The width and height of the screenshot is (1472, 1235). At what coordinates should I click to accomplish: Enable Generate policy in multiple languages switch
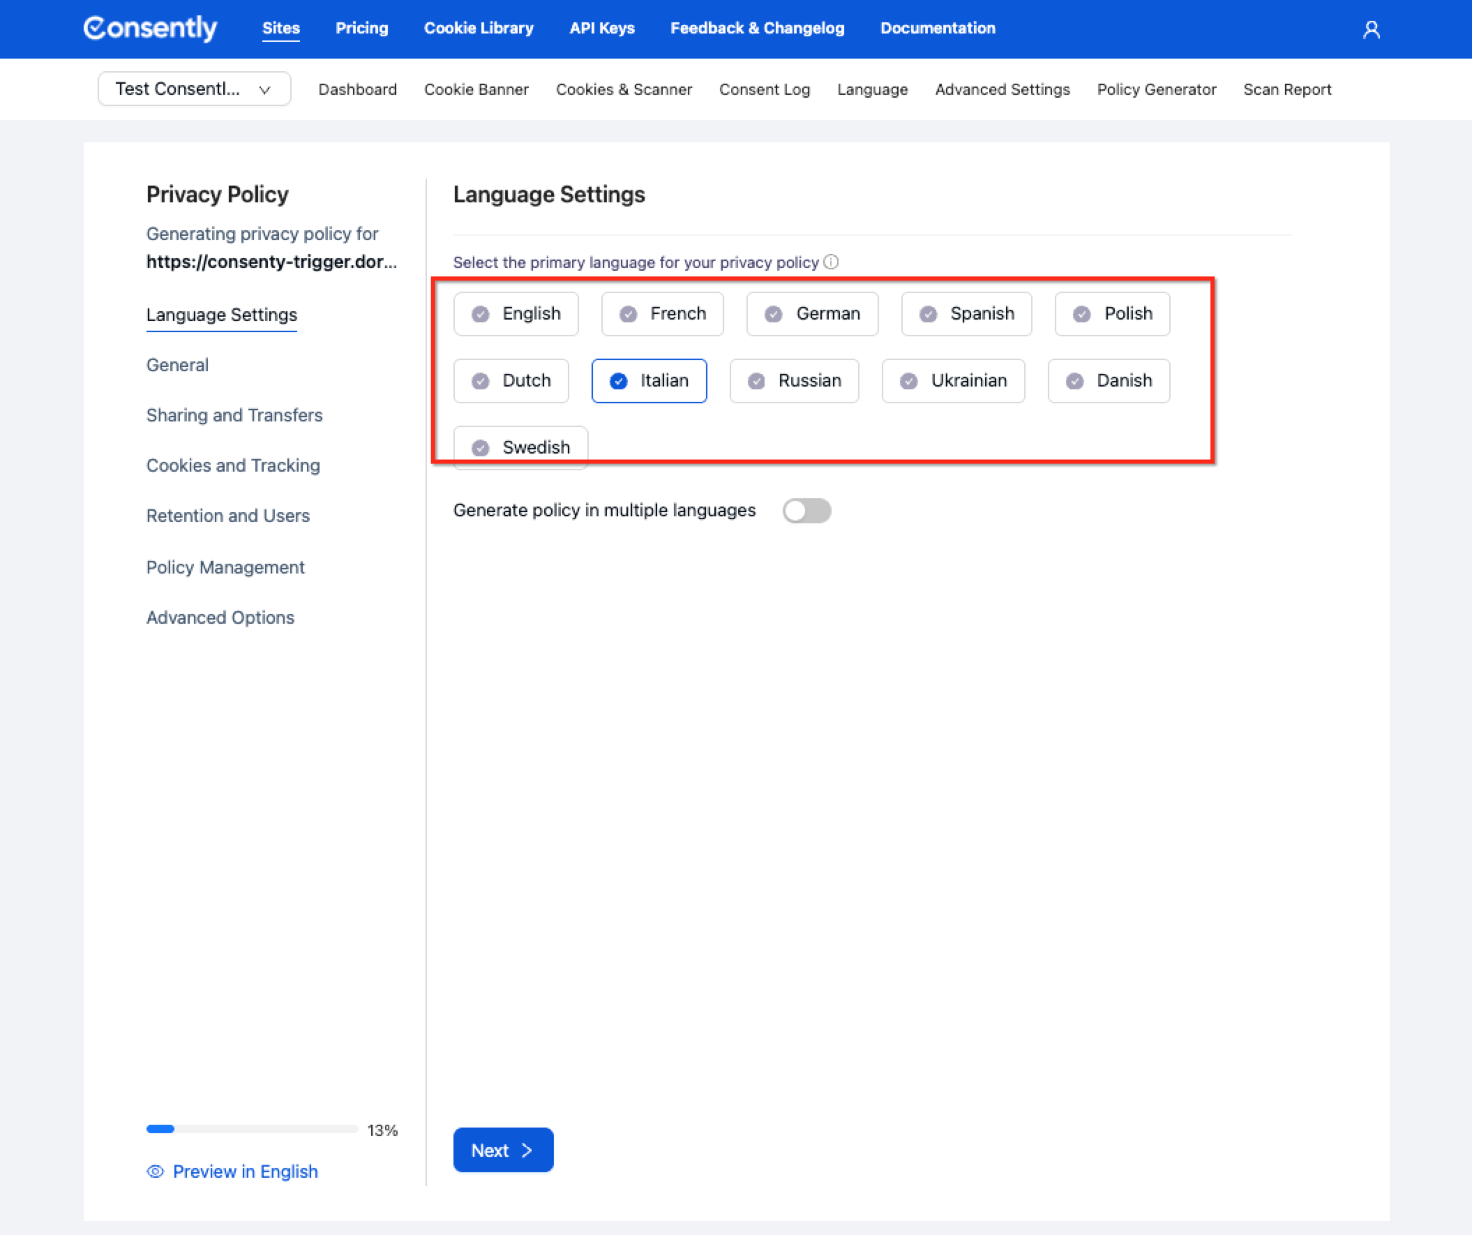click(x=806, y=510)
